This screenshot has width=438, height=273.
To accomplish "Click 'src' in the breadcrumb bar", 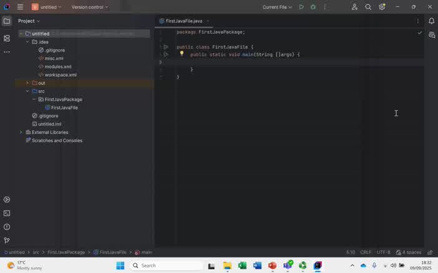I will point(36,252).
